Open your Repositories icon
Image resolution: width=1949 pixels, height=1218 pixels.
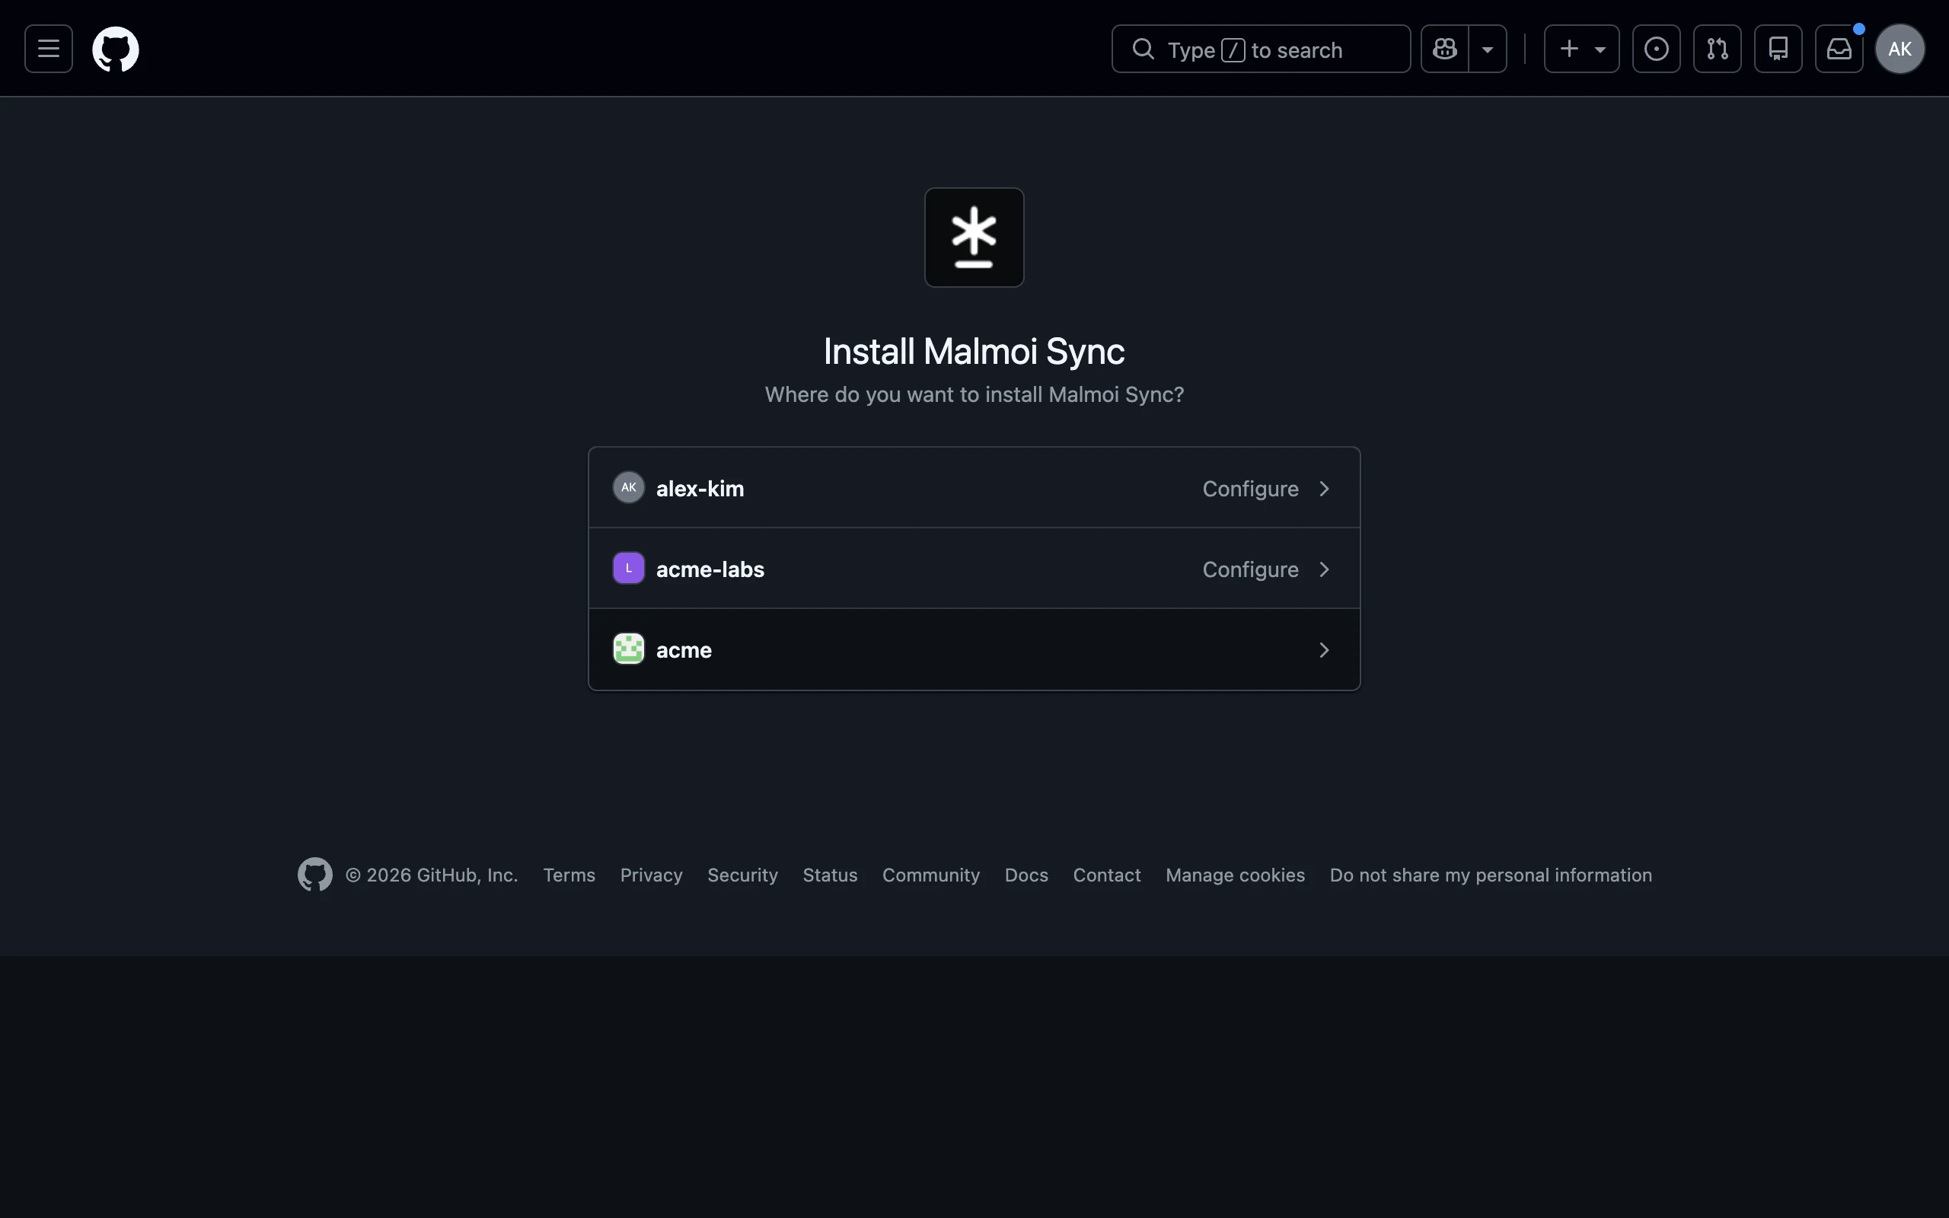[x=1778, y=49]
